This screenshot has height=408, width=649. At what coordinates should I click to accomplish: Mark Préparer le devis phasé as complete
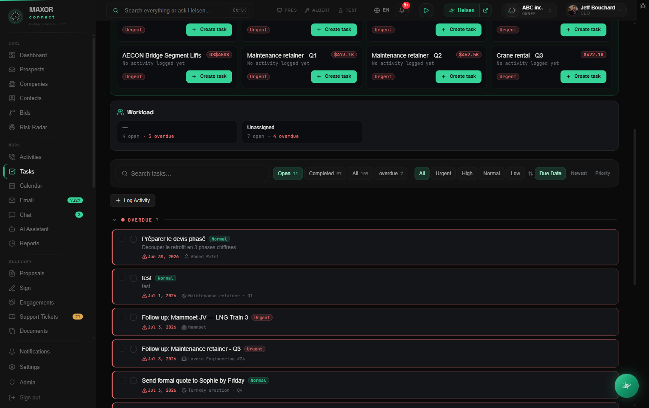click(133, 239)
